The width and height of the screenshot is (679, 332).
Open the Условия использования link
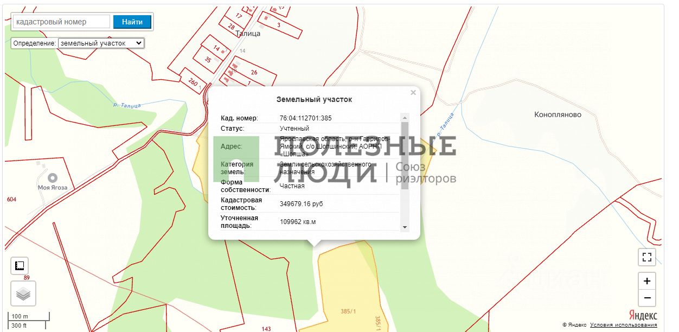tap(624, 325)
